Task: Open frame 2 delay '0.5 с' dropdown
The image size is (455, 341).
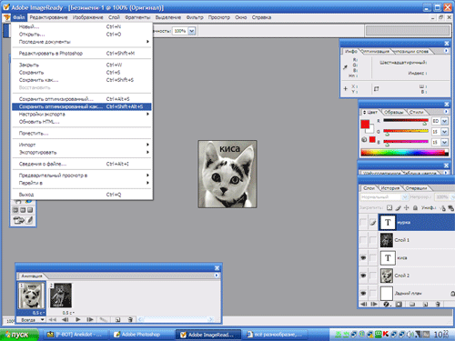Action: pos(68,313)
